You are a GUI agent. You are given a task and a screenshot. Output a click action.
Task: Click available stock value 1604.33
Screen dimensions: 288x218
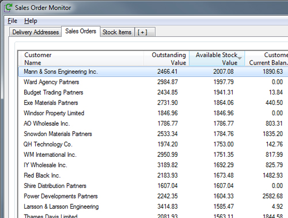click(223, 196)
